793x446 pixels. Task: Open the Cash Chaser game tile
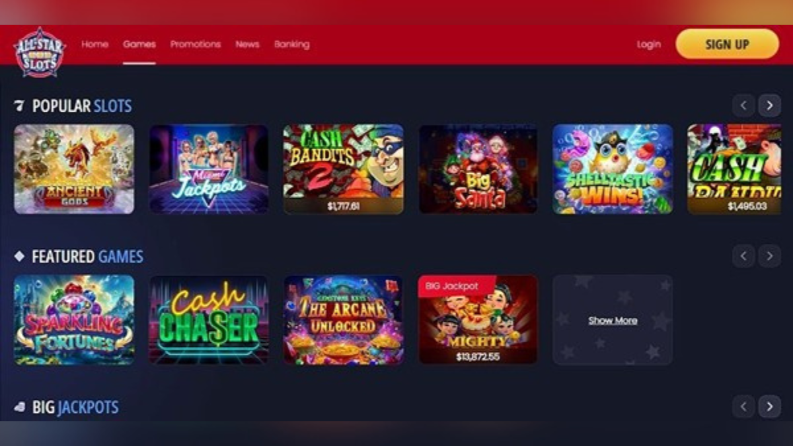coord(209,320)
